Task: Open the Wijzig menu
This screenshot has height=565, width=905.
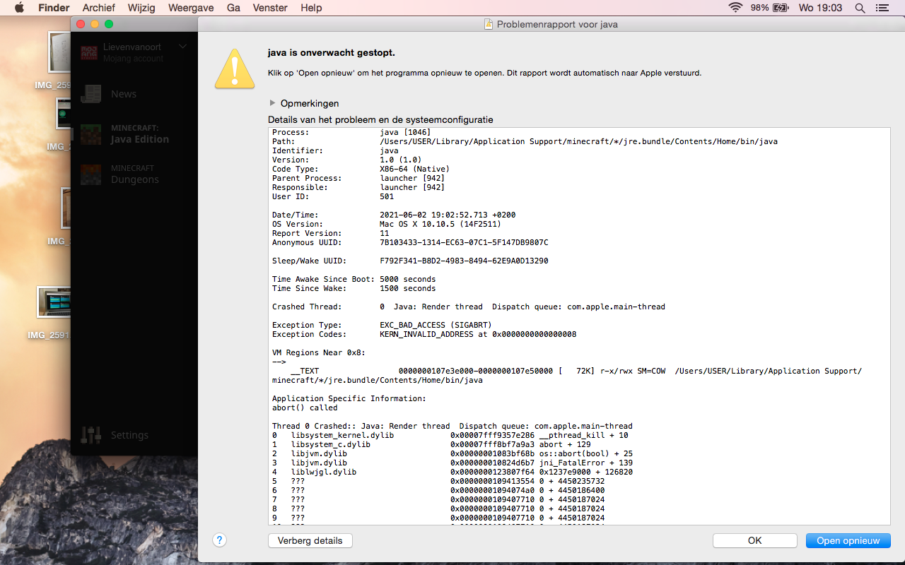Action: [141, 8]
